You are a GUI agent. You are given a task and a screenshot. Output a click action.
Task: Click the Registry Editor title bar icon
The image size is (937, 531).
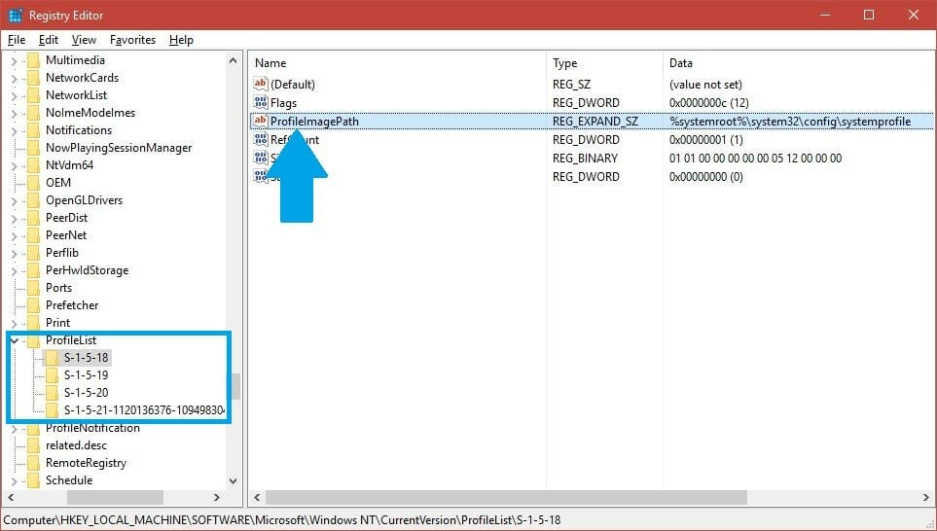coord(16,16)
